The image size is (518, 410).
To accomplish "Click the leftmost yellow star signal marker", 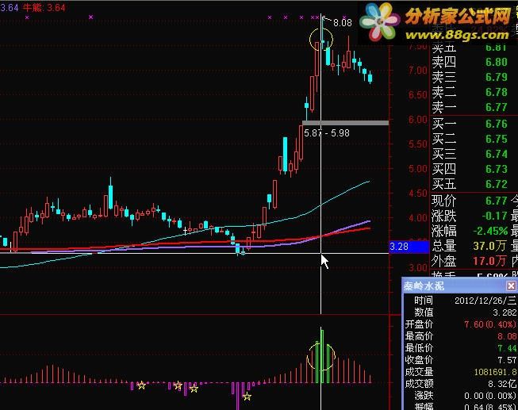I will [x=141, y=385].
